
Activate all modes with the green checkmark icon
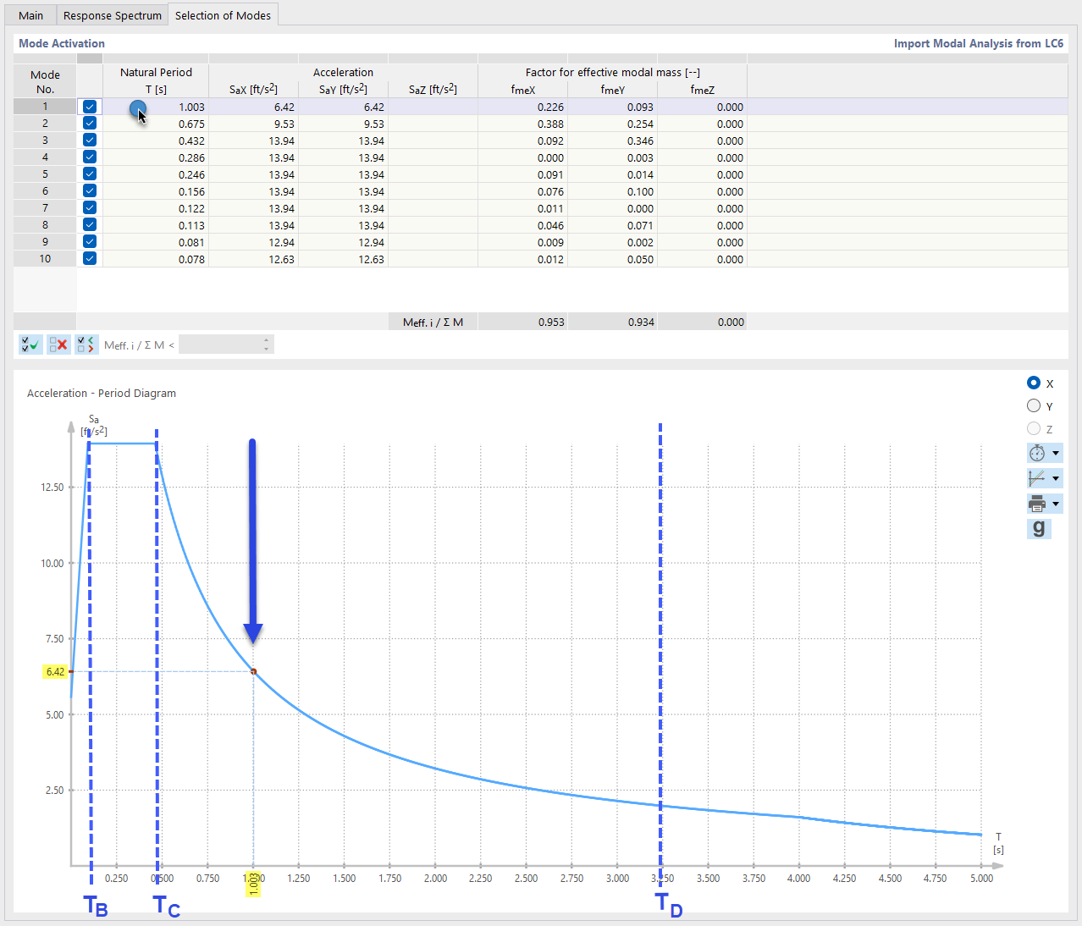tap(30, 344)
